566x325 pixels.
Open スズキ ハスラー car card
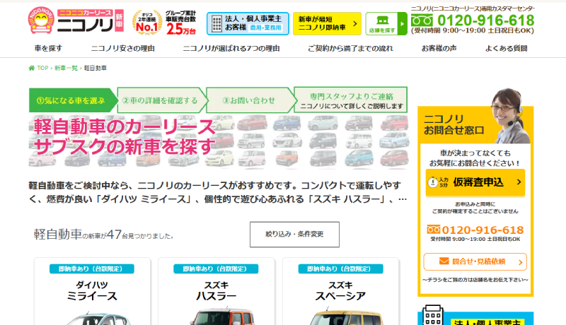[216, 291]
